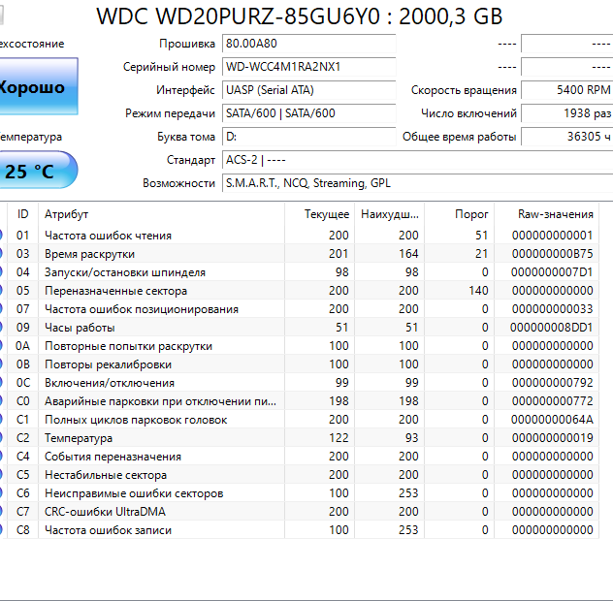Screen dimensions: 613x601
Task: Click the Общее время работы 36305 ч field
Action: pyautogui.click(x=566, y=137)
